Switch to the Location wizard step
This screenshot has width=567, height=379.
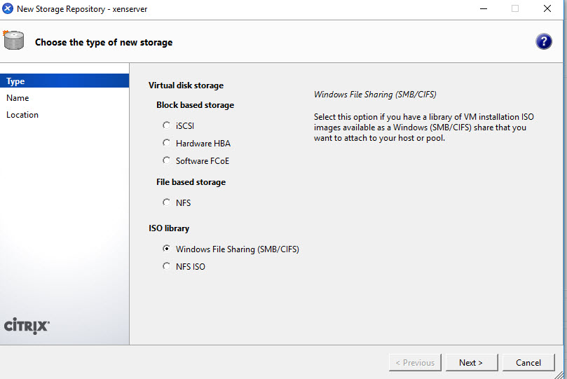(x=22, y=115)
